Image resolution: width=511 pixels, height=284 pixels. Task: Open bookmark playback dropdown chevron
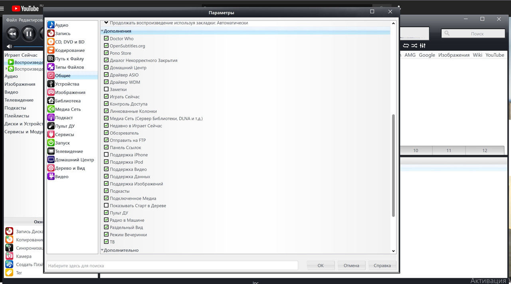tap(106, 23)
